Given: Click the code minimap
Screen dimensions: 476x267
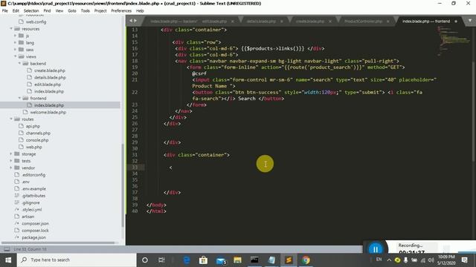Looking at the screenshot, I should pyautogui.click(x=453, y=41).
